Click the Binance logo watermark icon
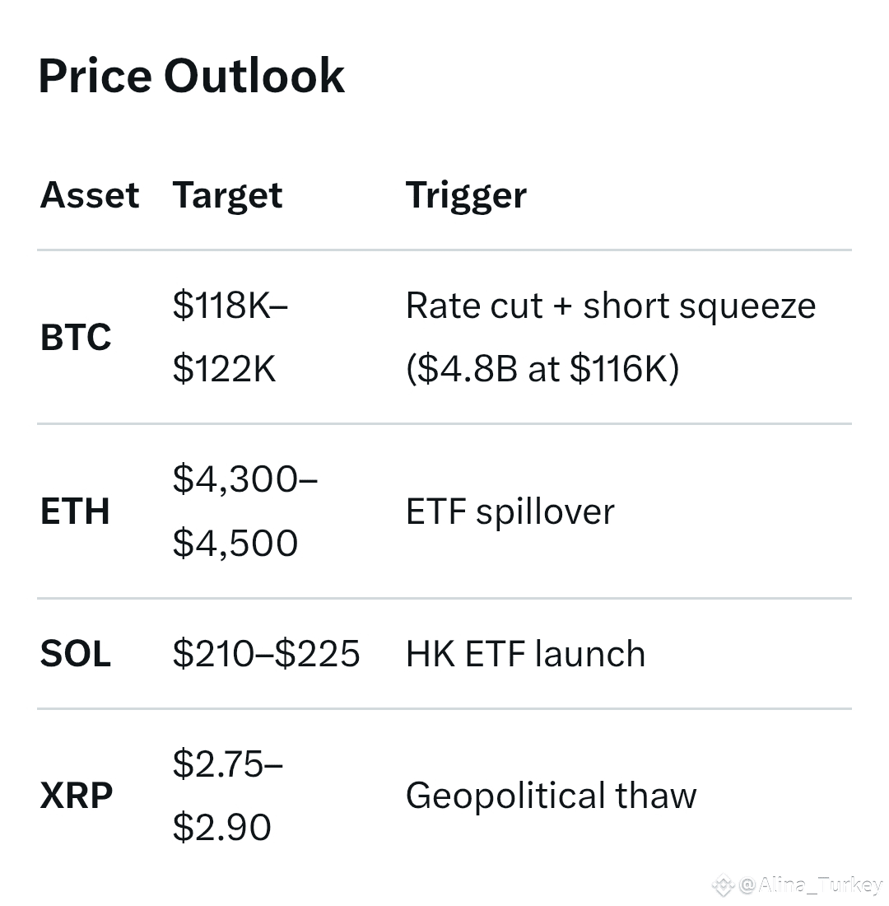Screen dimensions: 889x906 coord(724,885)
